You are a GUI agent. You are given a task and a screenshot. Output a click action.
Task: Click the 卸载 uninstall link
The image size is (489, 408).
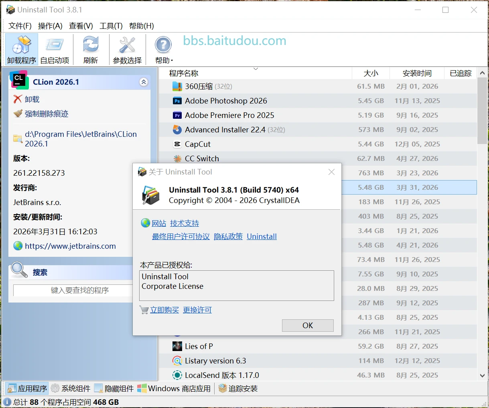pos(32,99)
